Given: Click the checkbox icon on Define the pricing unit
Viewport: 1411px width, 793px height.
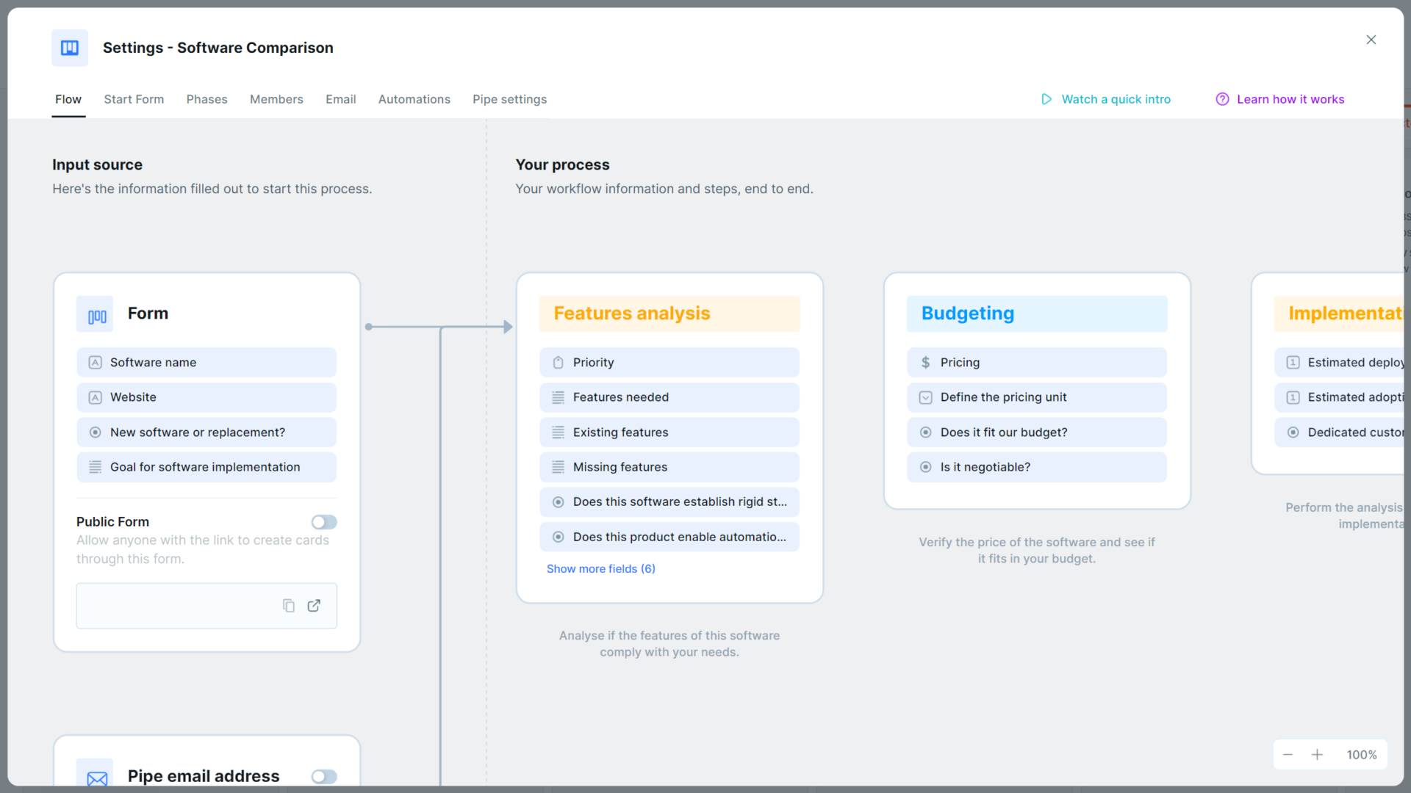Looking at the screenshot, I should pos(925,397).
